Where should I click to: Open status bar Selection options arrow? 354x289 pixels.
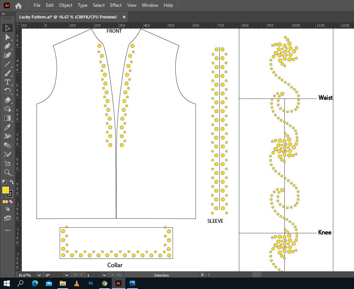[x=202, y=275]
